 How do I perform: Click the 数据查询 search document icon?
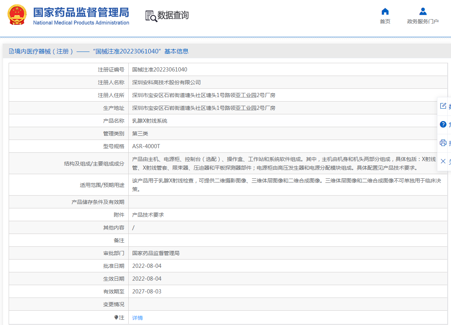click(151, 16)
